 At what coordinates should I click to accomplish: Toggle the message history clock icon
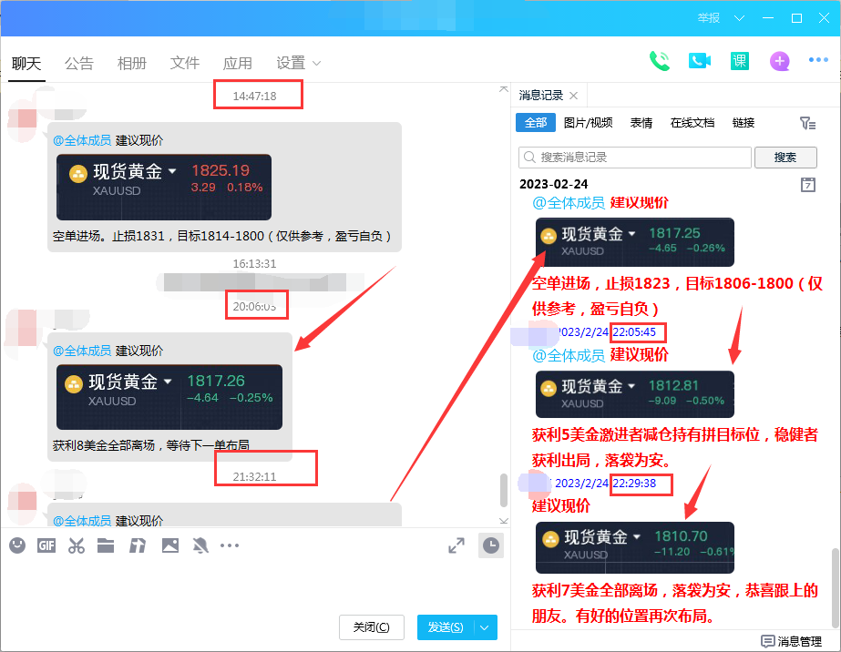click(x=490, y=545)
